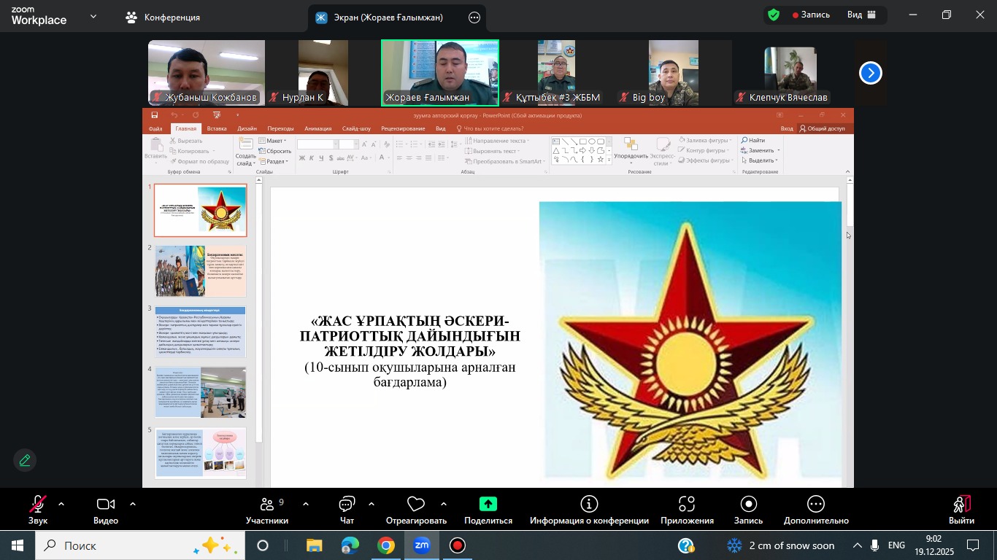
Task: Expand video options arrow beside camera
Action: 133,504
